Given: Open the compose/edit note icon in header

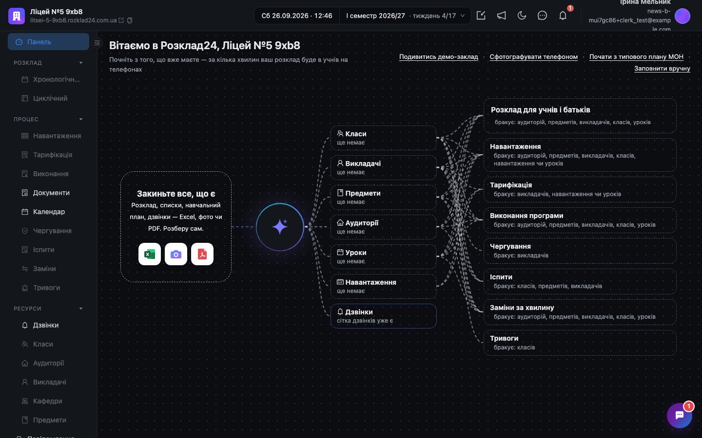Looking at the screenshot, I should click(481, 16).
